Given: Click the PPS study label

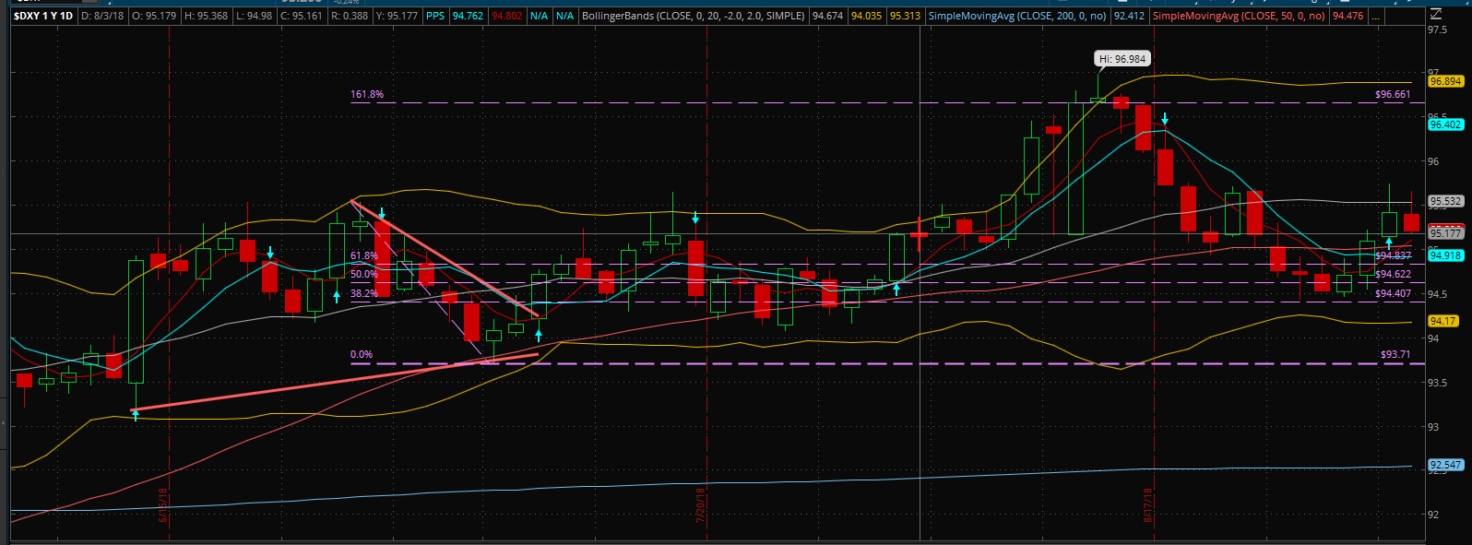Looking at the screenshot, I should [435, 16].
